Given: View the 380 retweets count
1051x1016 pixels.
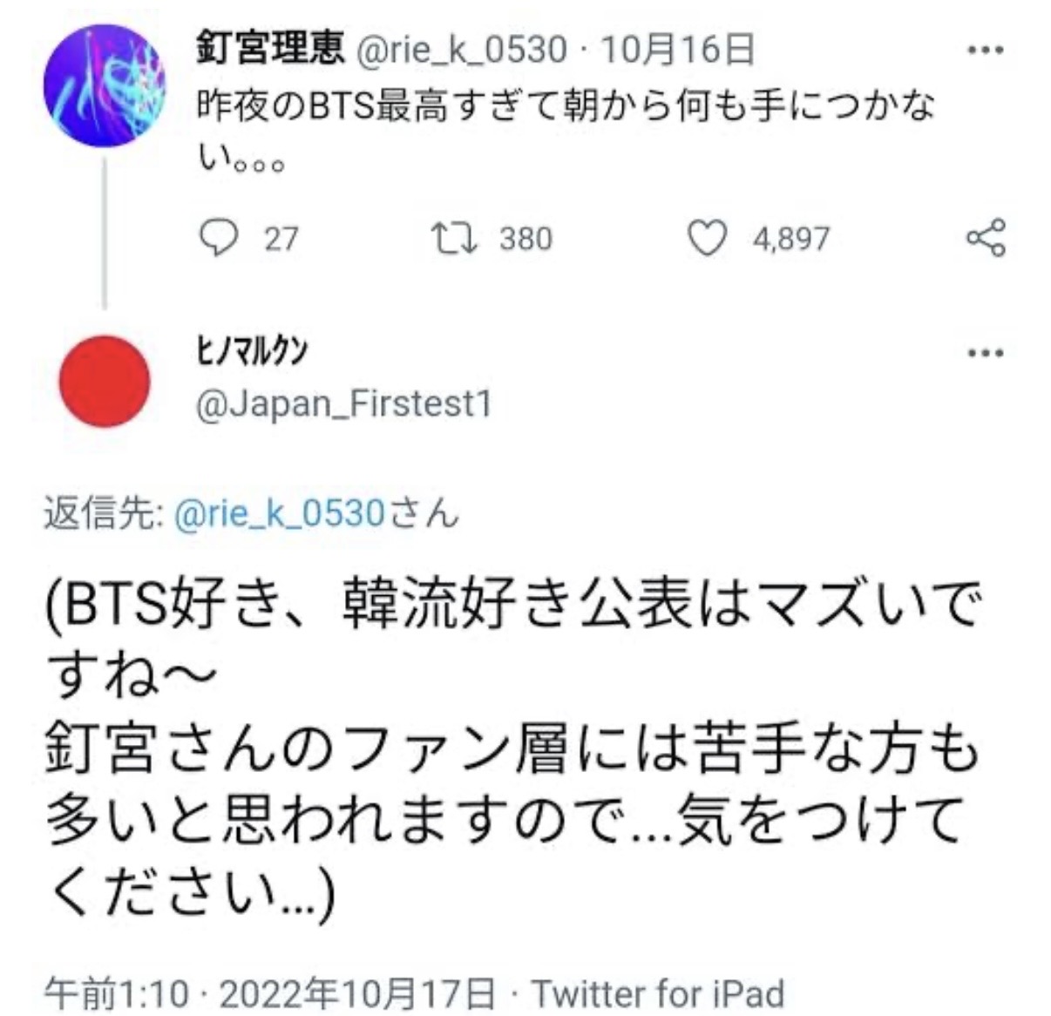Looking at the screenshot, I should (x=525, y=239).
